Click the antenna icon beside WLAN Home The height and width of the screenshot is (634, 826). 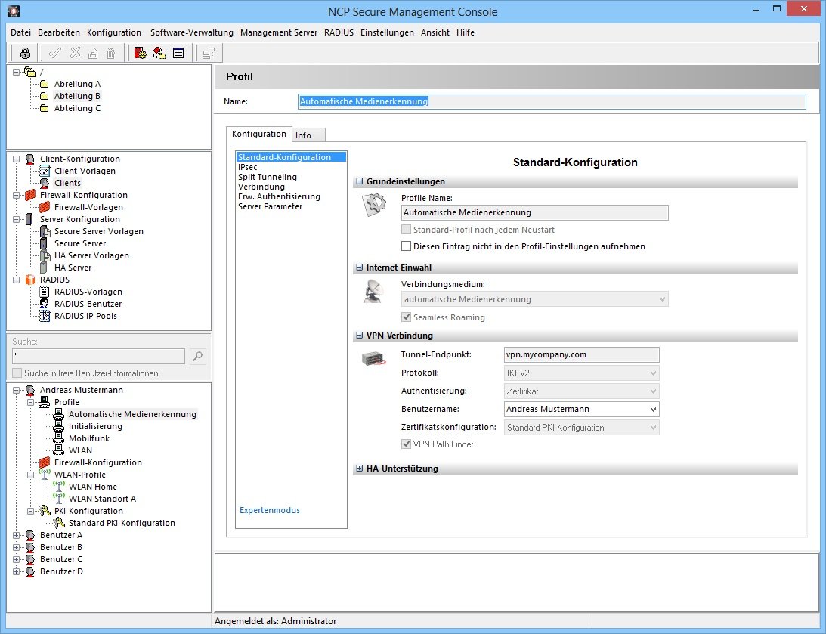(x=59, y=487)
